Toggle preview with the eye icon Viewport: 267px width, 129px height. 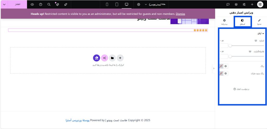(x=32, y=4)
